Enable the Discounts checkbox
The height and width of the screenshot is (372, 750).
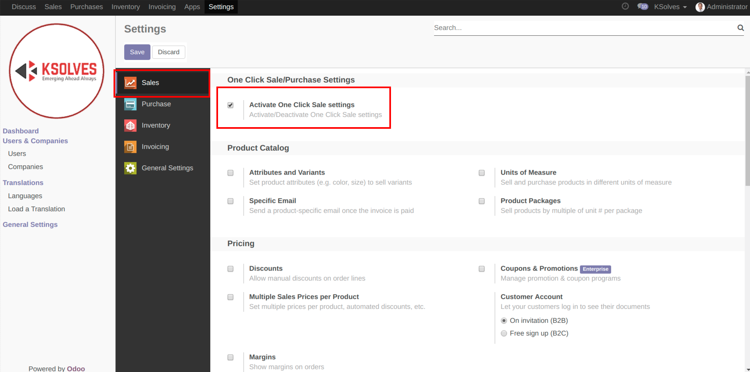click(x=231, y=269)
